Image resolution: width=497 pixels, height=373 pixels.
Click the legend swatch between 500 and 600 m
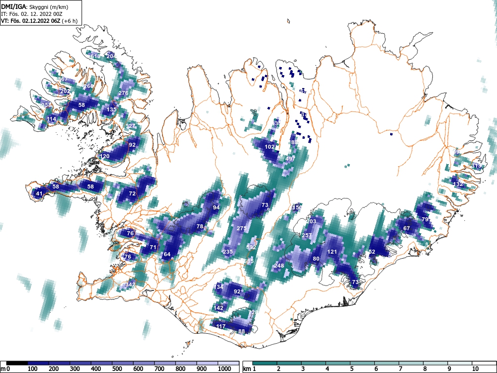coord(123,363)
